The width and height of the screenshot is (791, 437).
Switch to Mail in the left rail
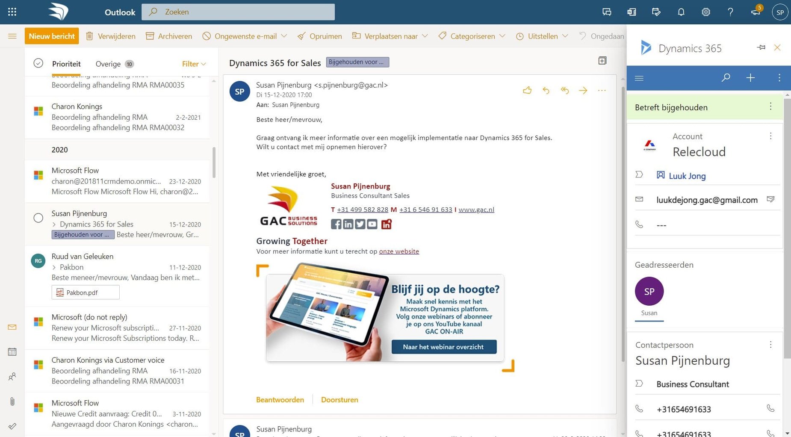point(12,327)
